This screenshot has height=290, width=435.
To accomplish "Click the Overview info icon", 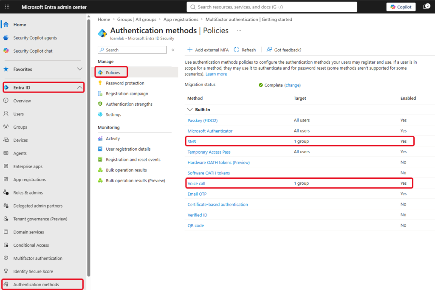I will (6, 100).
